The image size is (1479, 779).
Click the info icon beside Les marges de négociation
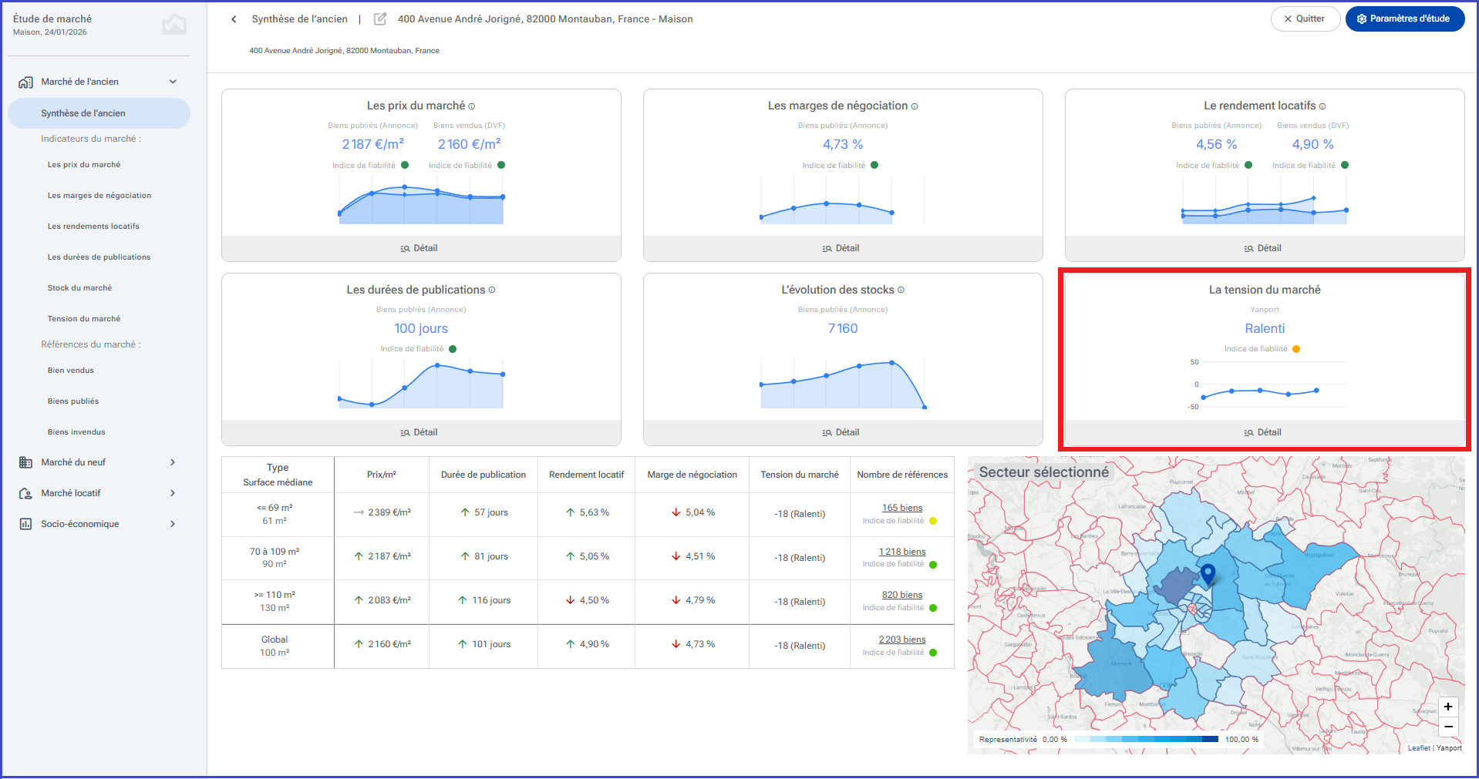point(915,106)
